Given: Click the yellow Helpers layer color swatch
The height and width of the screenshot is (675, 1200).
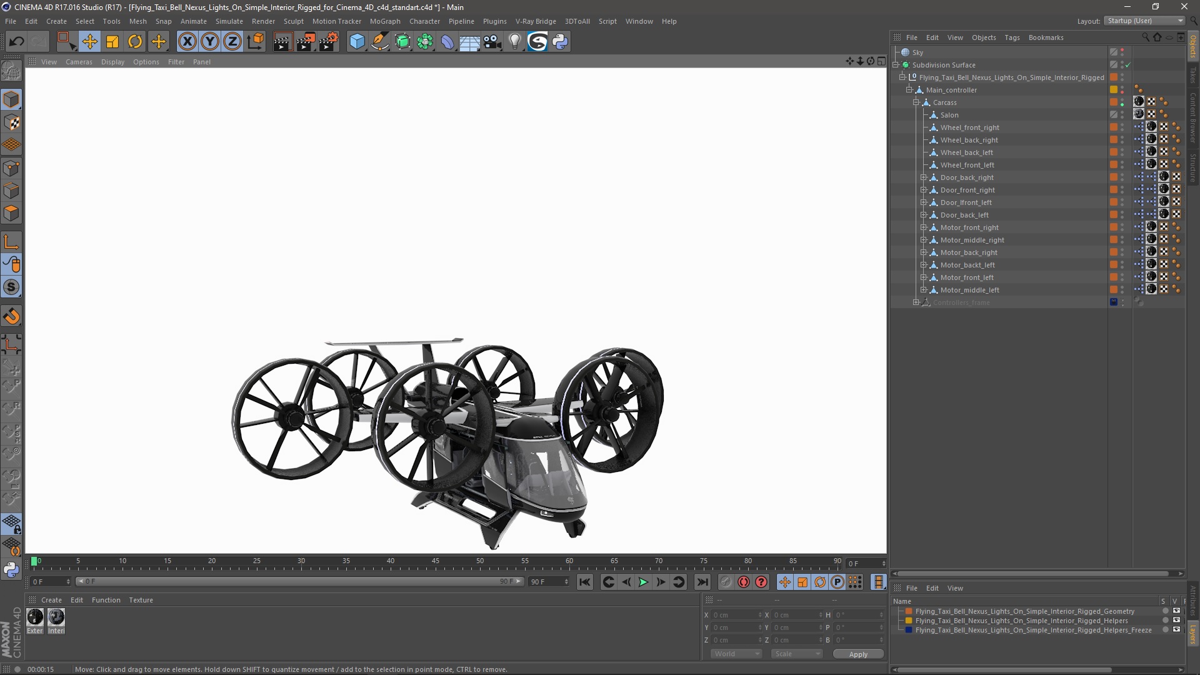Looking at the screenshot, I should (x=909, y=621).
